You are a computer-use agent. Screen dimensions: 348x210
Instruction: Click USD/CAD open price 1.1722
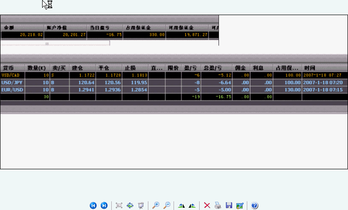[87, 75]
